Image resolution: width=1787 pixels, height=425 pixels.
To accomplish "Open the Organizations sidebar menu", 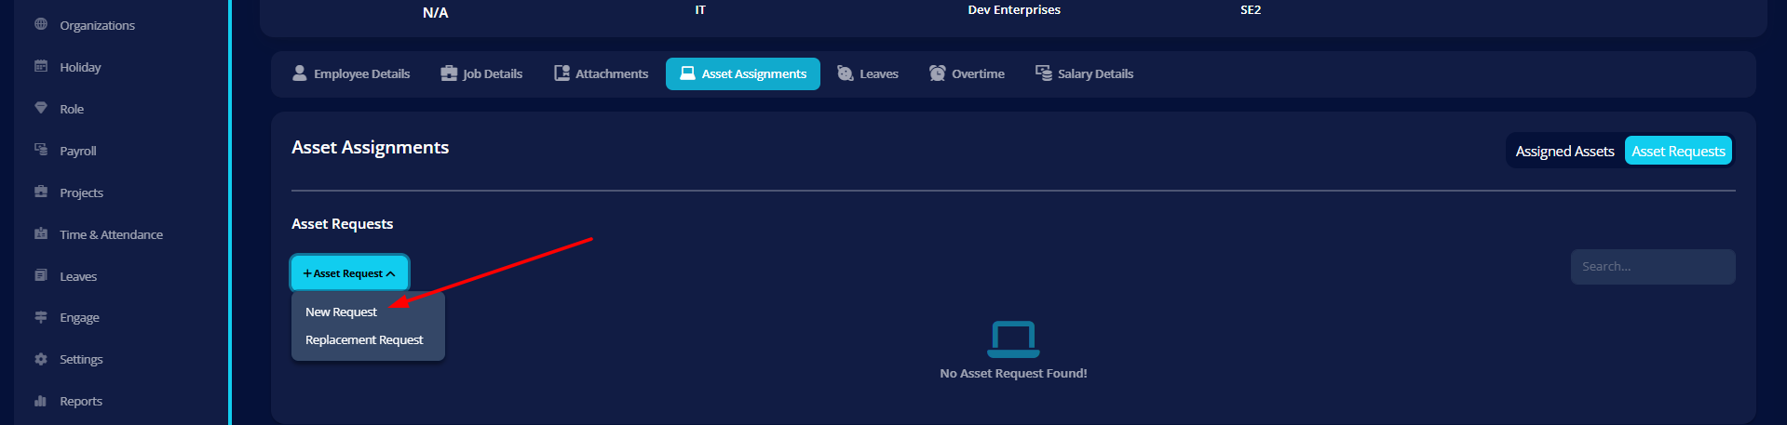I will [x=97, y=25].
